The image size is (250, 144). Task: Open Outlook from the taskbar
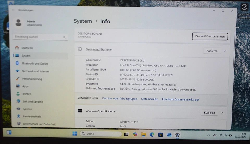169,135
